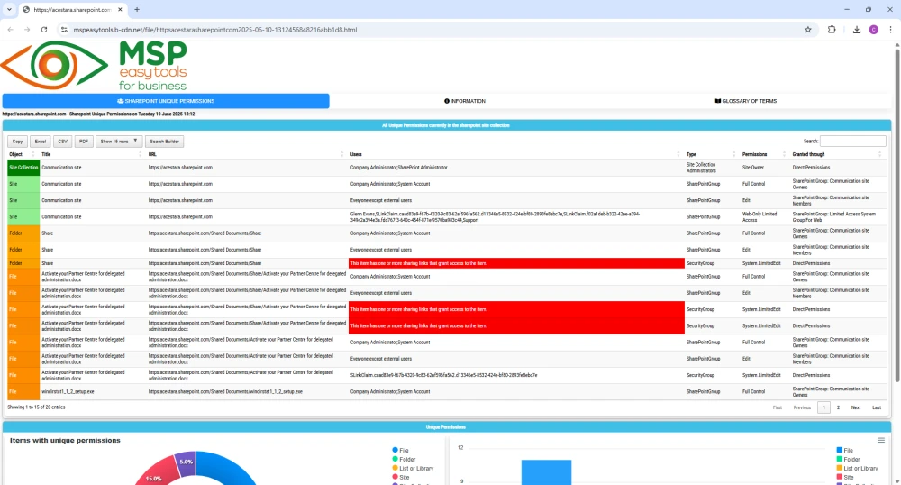Click the MSP easy tools eye logo
The image size is (901, 485).
tap(53, 65)
